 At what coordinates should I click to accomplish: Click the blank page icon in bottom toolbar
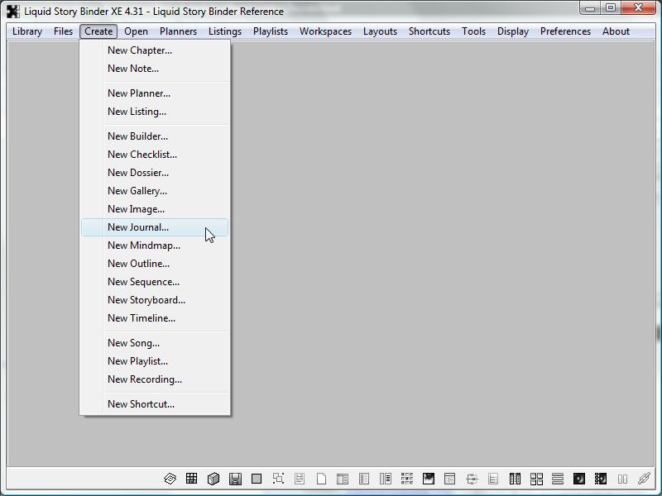(x=321, y=479)
